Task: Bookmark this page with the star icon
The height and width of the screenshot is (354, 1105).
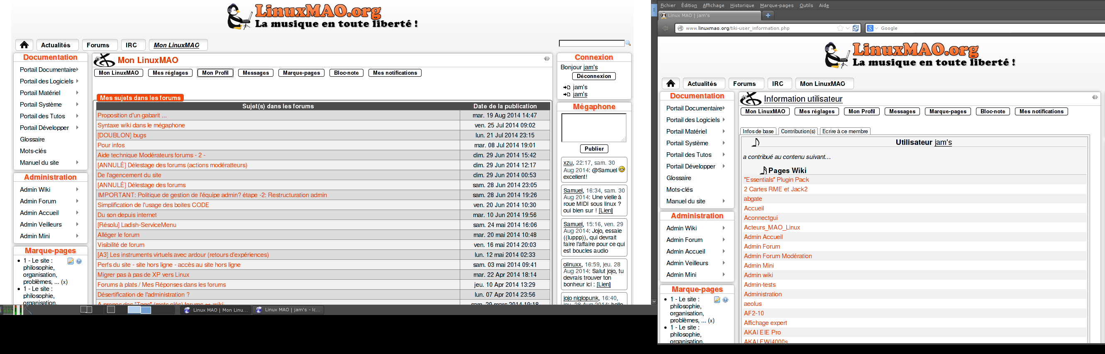Action: [840, 28]
